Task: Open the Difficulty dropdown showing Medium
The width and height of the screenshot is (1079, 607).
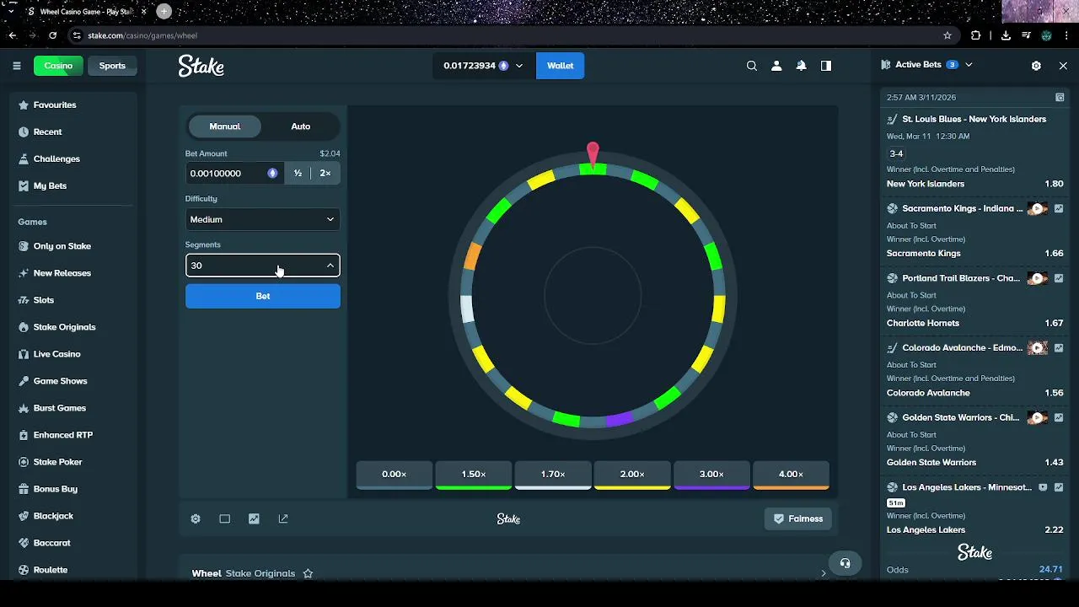Action: [x=263, y=219]
